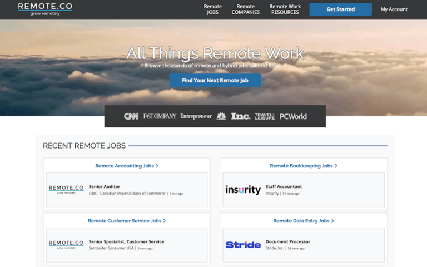Click REMOTE.CO logo in Senior Specialist card
The width and height of the screenshot is (427, 267).
point(66,244)
